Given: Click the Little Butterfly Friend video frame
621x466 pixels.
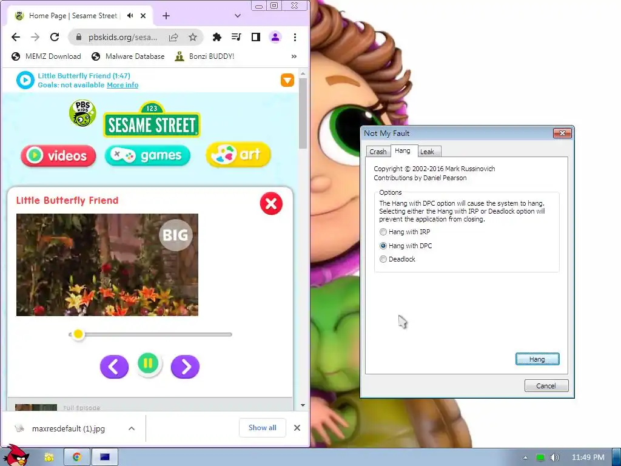Looking at the screenshot, I should pyautogui.click(x=107, y=265).
